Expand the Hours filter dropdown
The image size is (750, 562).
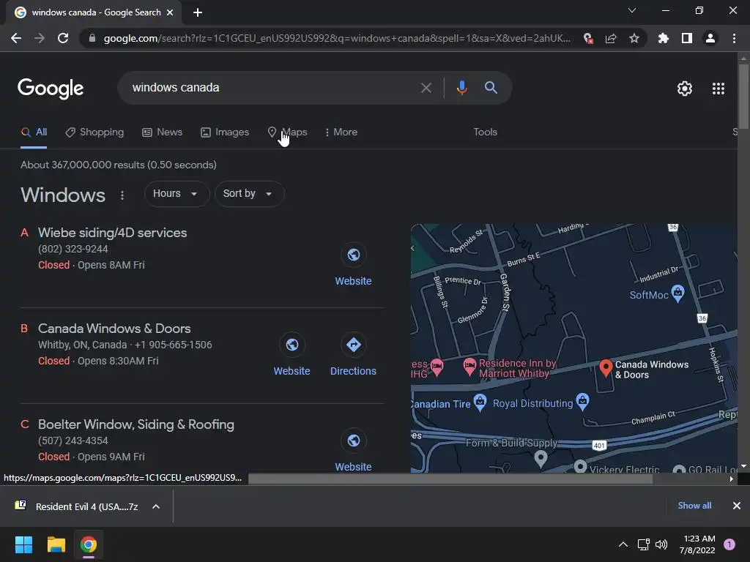click(177, 194)
